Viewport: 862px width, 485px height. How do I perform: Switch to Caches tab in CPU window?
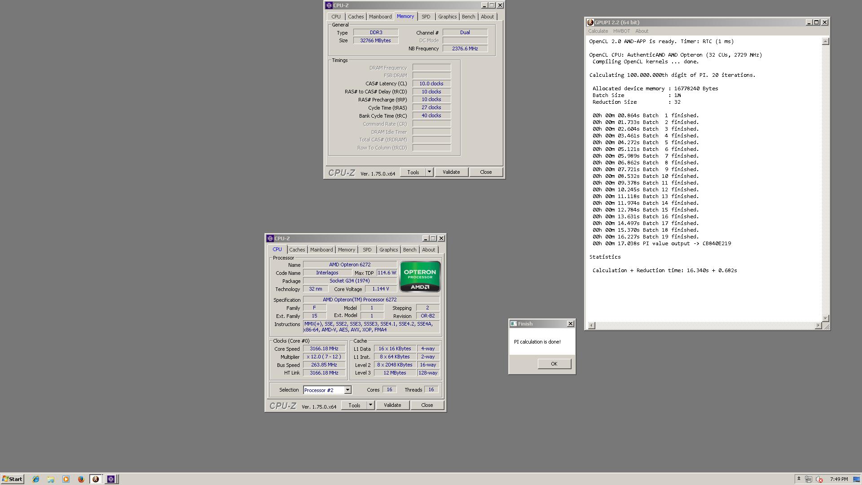(297, 250)
